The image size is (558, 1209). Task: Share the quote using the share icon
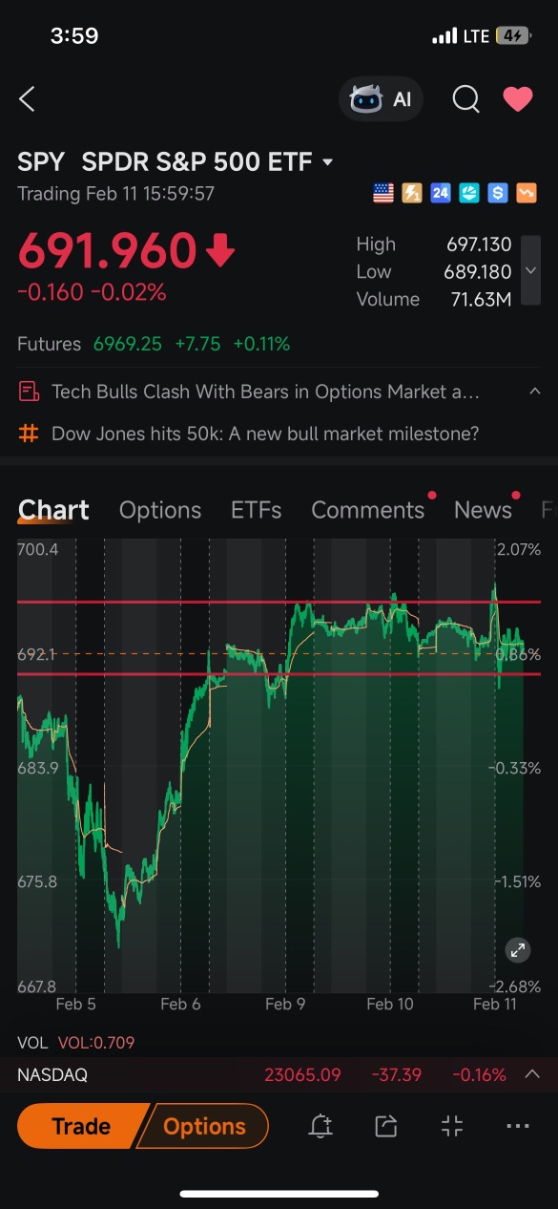point(385,1127)
